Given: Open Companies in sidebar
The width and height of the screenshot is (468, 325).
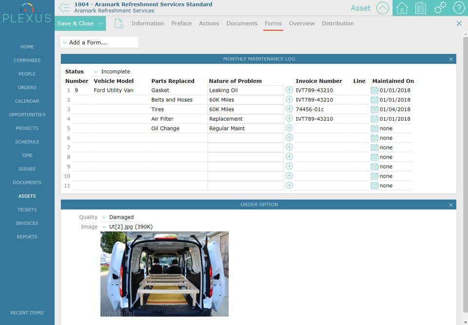Looking at the screenshot, I should [27, 61].
